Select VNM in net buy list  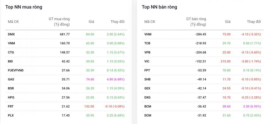(11, 43)
